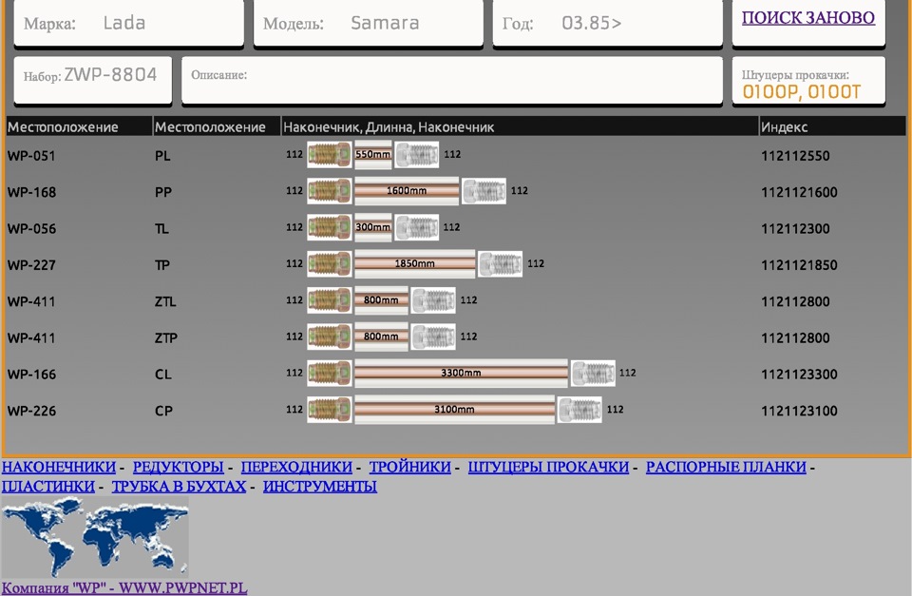Click the 800mm pipe graphic in the ZTP row
This screenshot has width=912, height=596.
(x=381, y=336)
